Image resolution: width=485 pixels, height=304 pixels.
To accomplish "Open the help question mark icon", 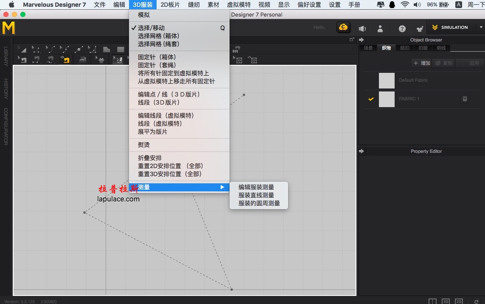I will coord(402,29).
